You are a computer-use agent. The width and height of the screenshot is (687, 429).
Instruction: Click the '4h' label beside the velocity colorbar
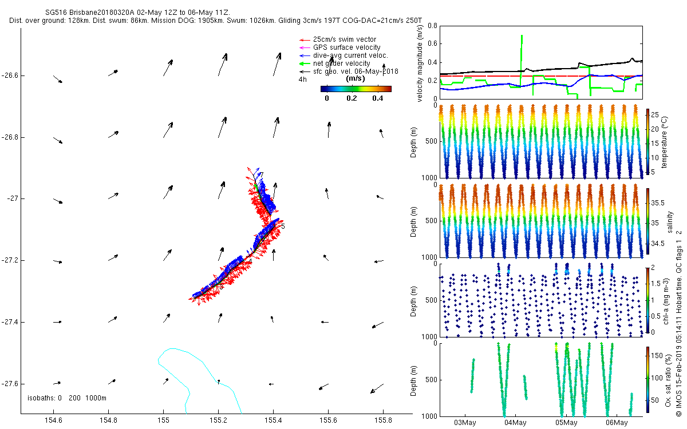[302, 80]
